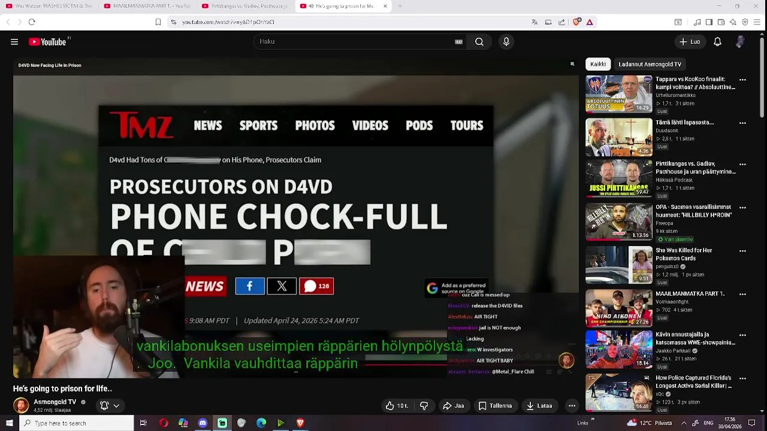Bookmark this page in the browser
Screen dimensions: 767x431
point(158,22)
